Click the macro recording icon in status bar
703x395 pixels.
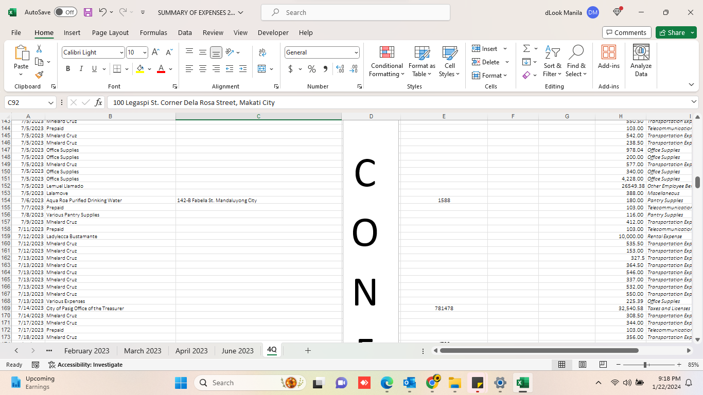(x=36, y=365)
